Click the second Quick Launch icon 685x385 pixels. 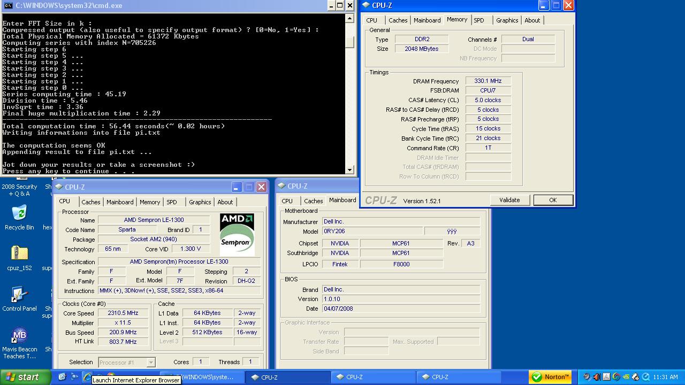74,377
